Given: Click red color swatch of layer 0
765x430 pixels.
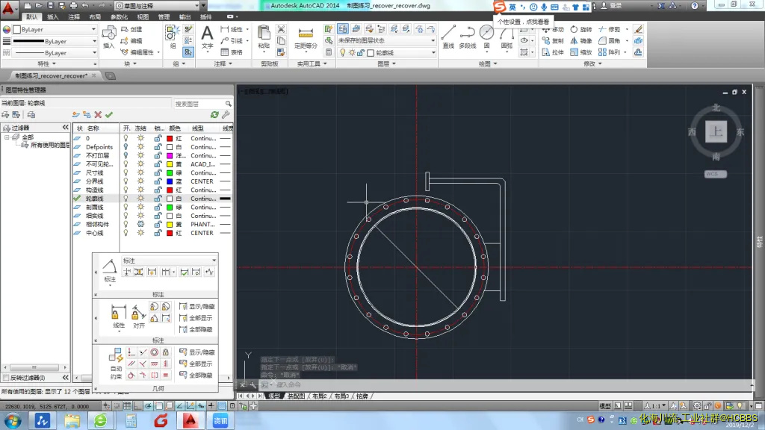Looking at the screenshot, I should (x=170, y=138).
